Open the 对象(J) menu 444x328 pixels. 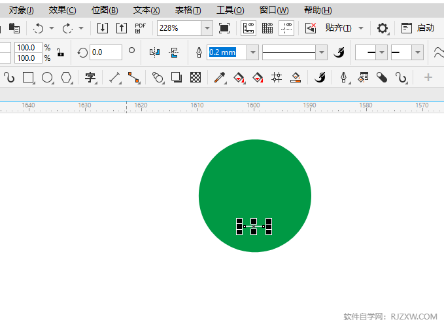coord(21,10)
